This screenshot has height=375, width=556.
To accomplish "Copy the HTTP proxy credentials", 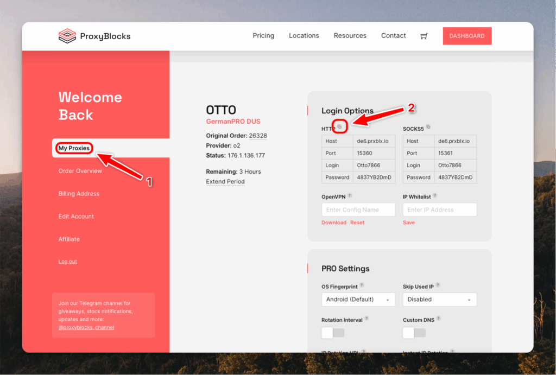I will pyautogui.click(x=339, y=126).
